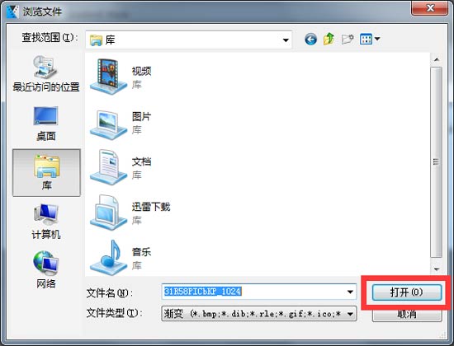
Task: Create new folder toolbar icon
Action: [x=348, y=39]
